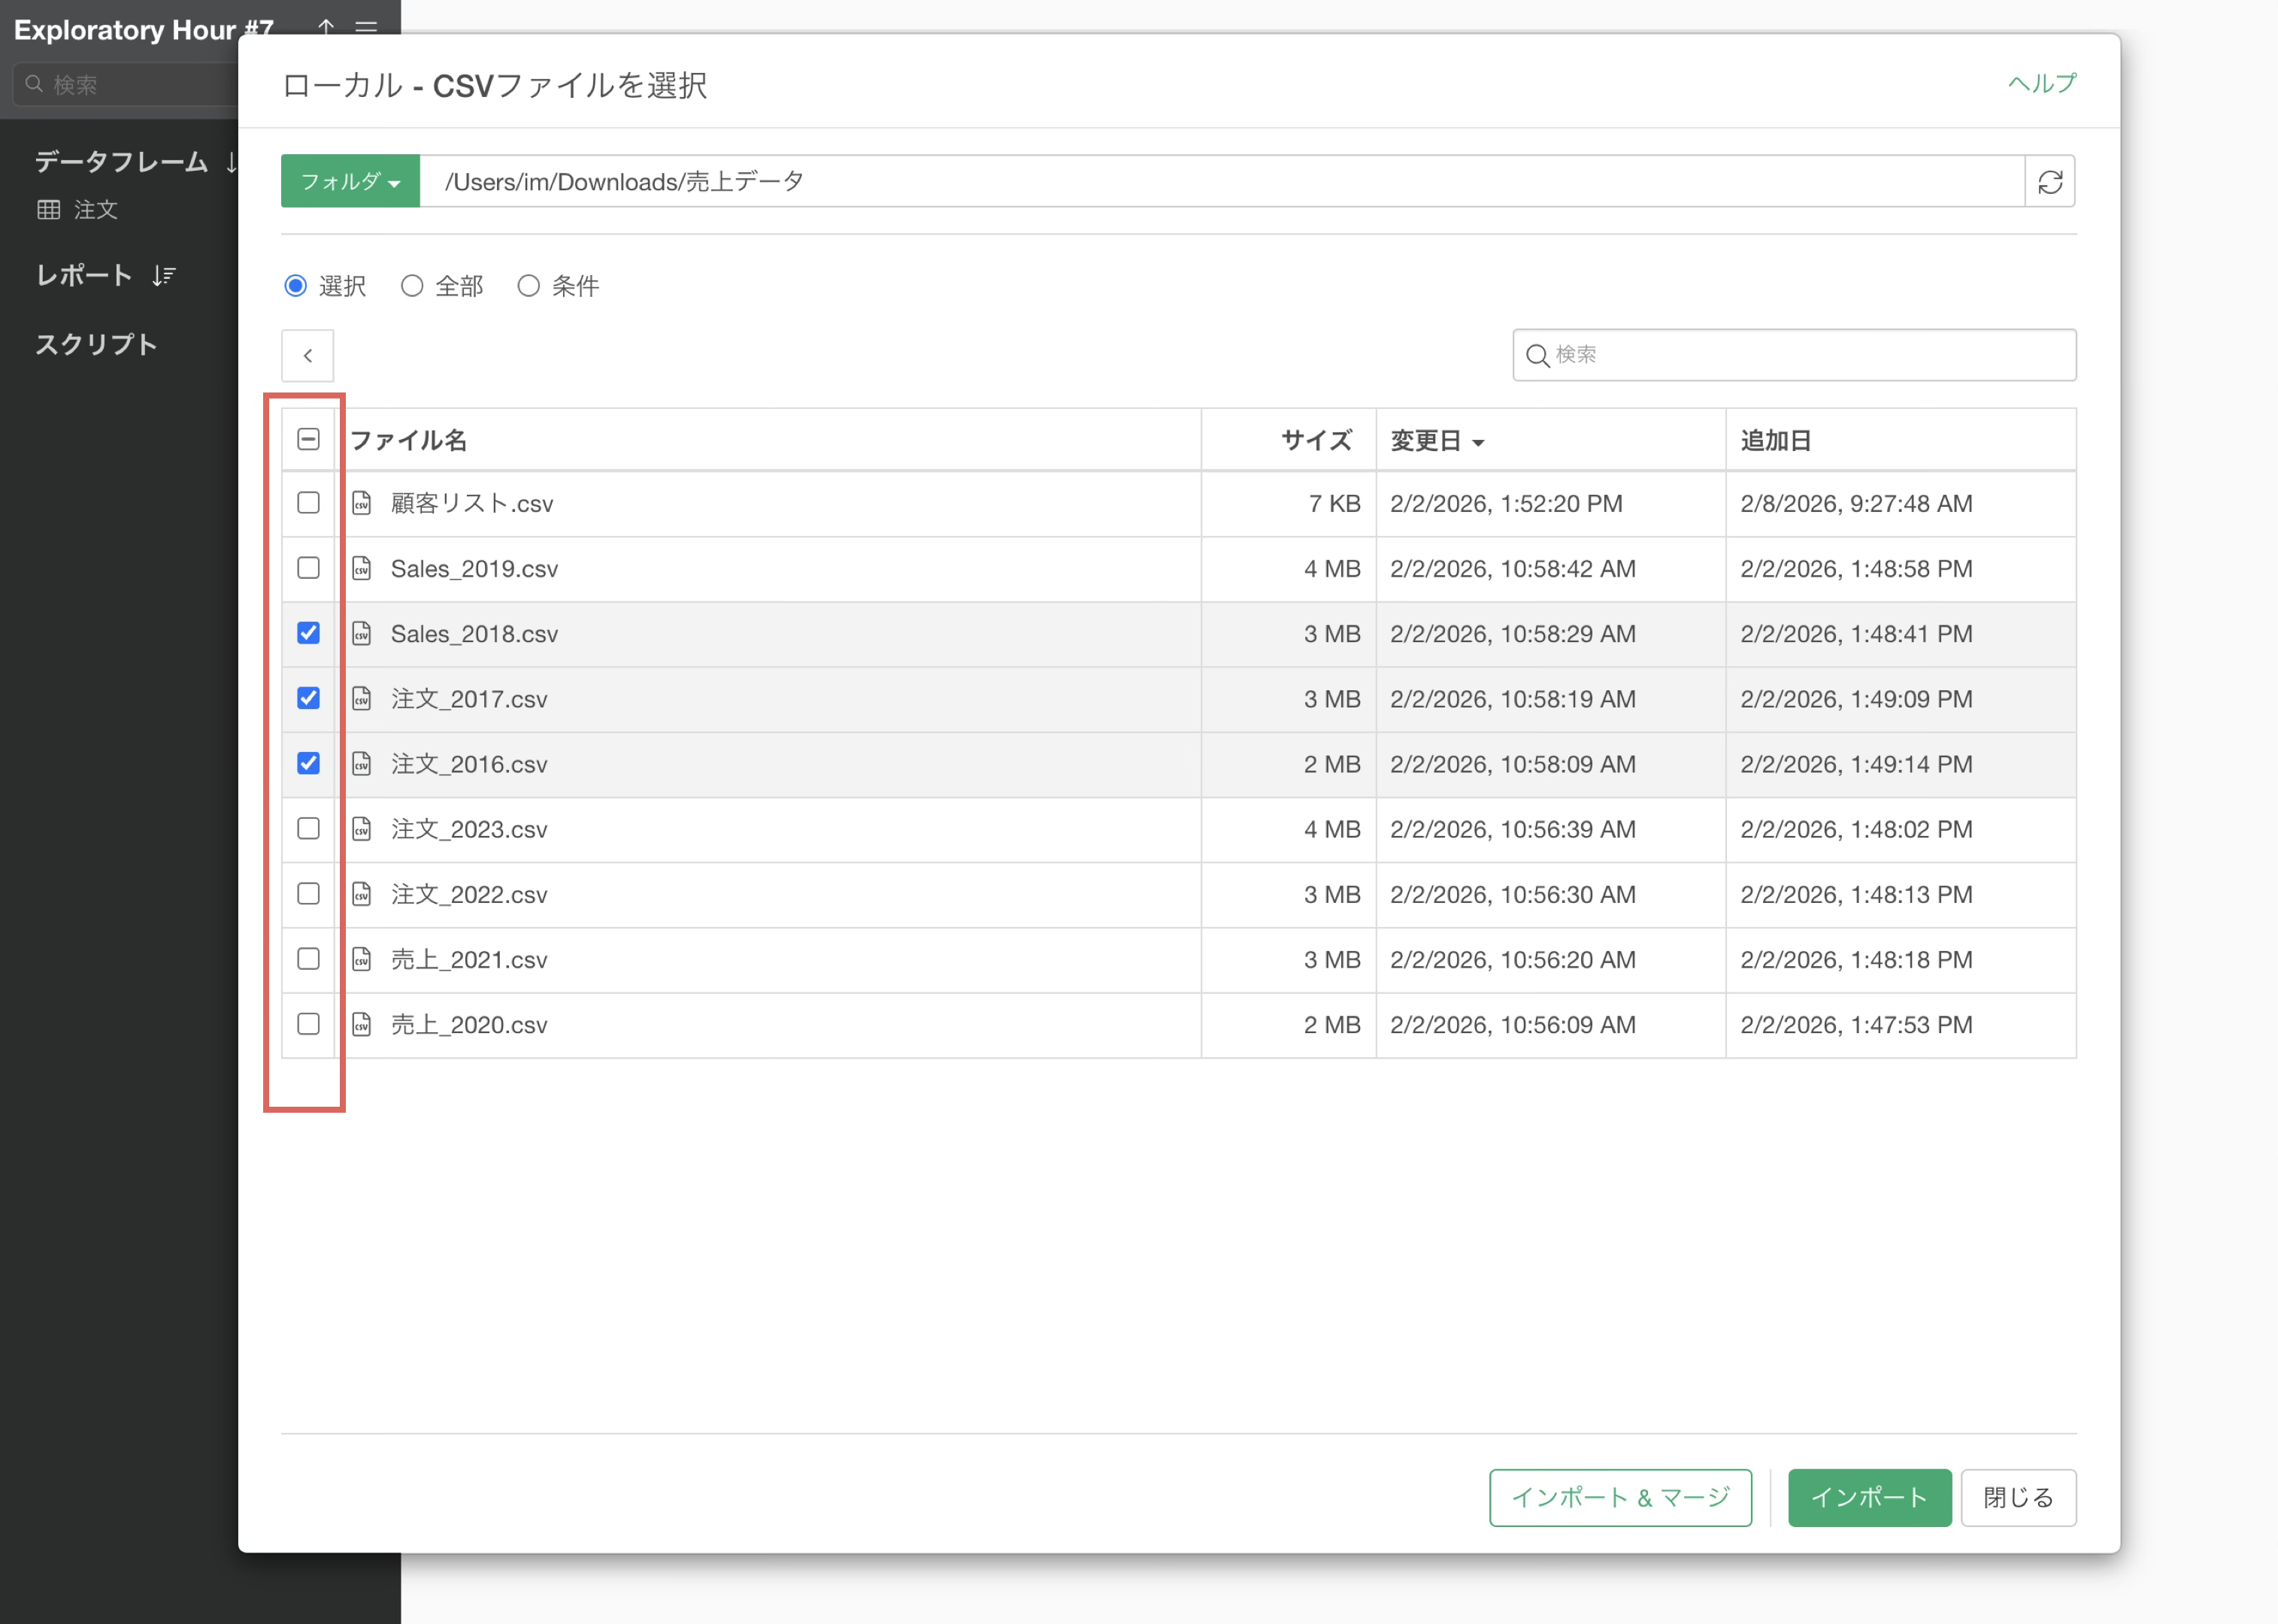2278x1624 pixels.
Task: Uncheck the Sales_2018.csv checkbox
Action: tap(308, 633)
